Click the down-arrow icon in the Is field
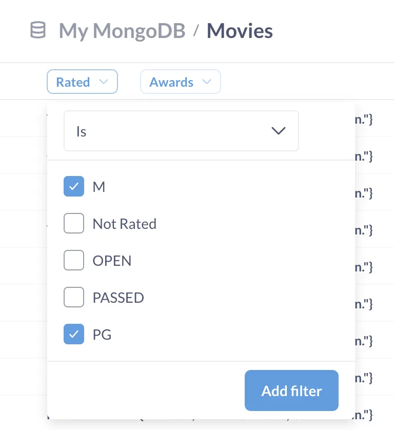 pyautogui.click(x=279, y=131)
